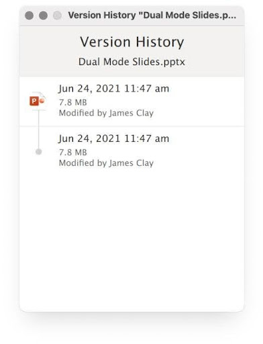This screenshot has width=263, height=344.
Task: Click "Modified by James Clay" in the first entry
Action: (106, 113)
